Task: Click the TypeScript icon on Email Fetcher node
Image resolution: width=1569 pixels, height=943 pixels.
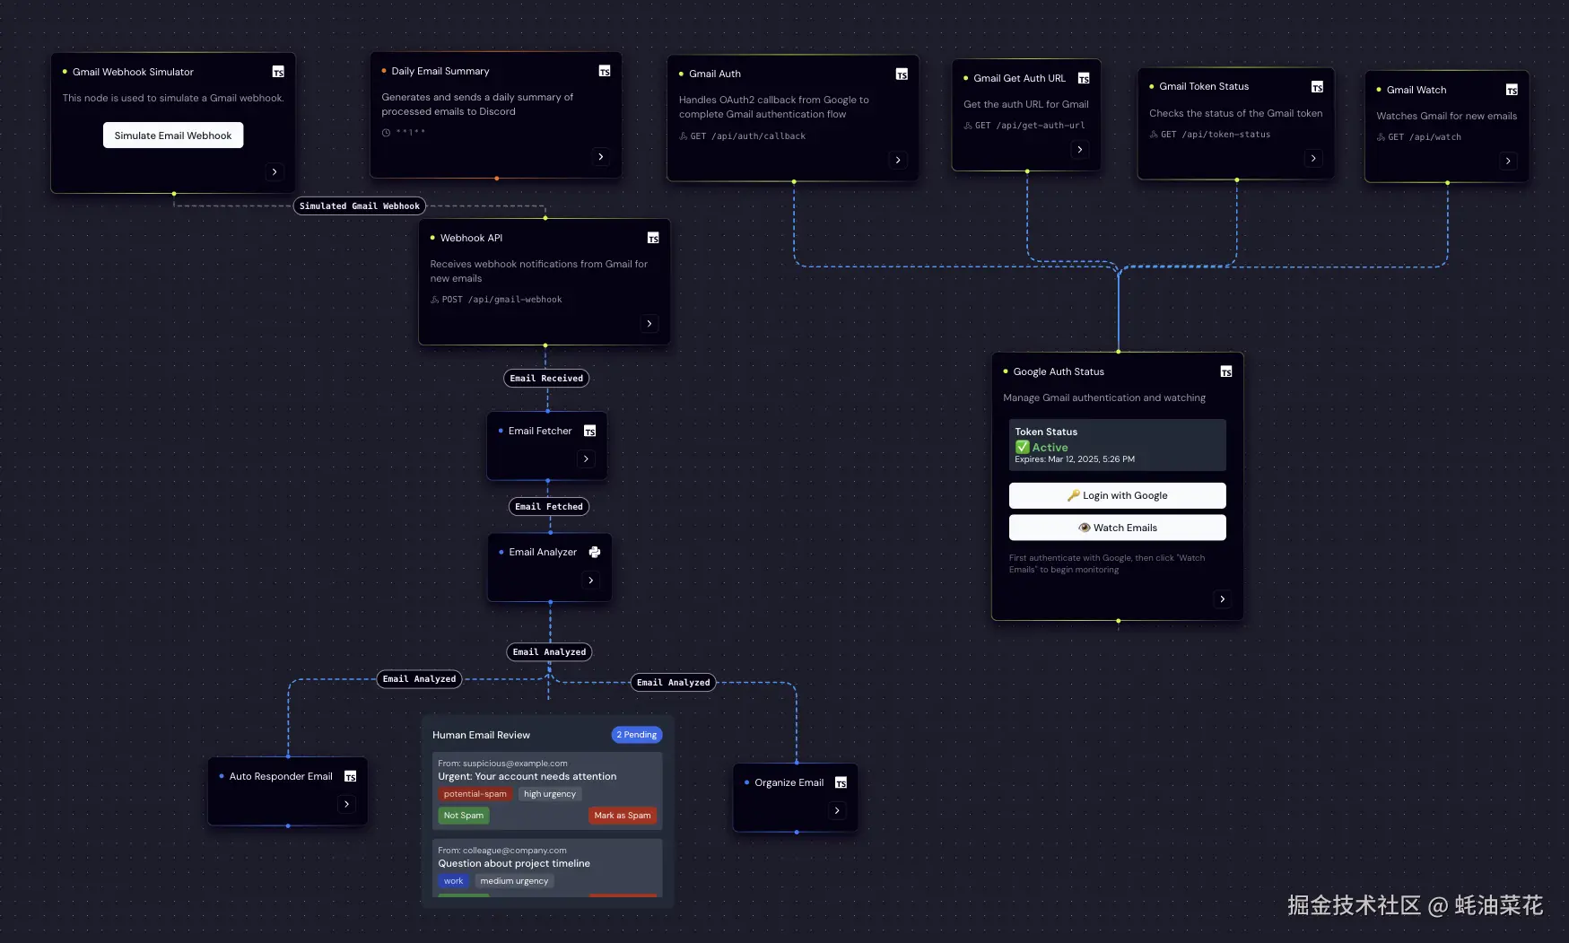Action: (589, 431)
